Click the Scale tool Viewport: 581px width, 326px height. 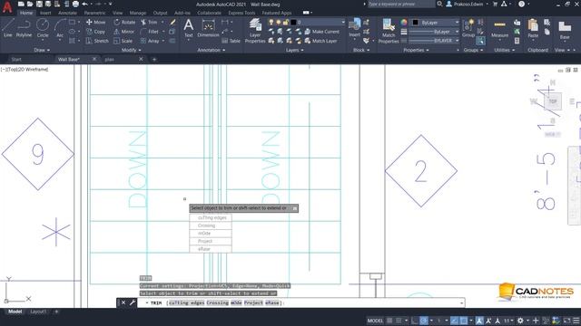coord(123,41)
